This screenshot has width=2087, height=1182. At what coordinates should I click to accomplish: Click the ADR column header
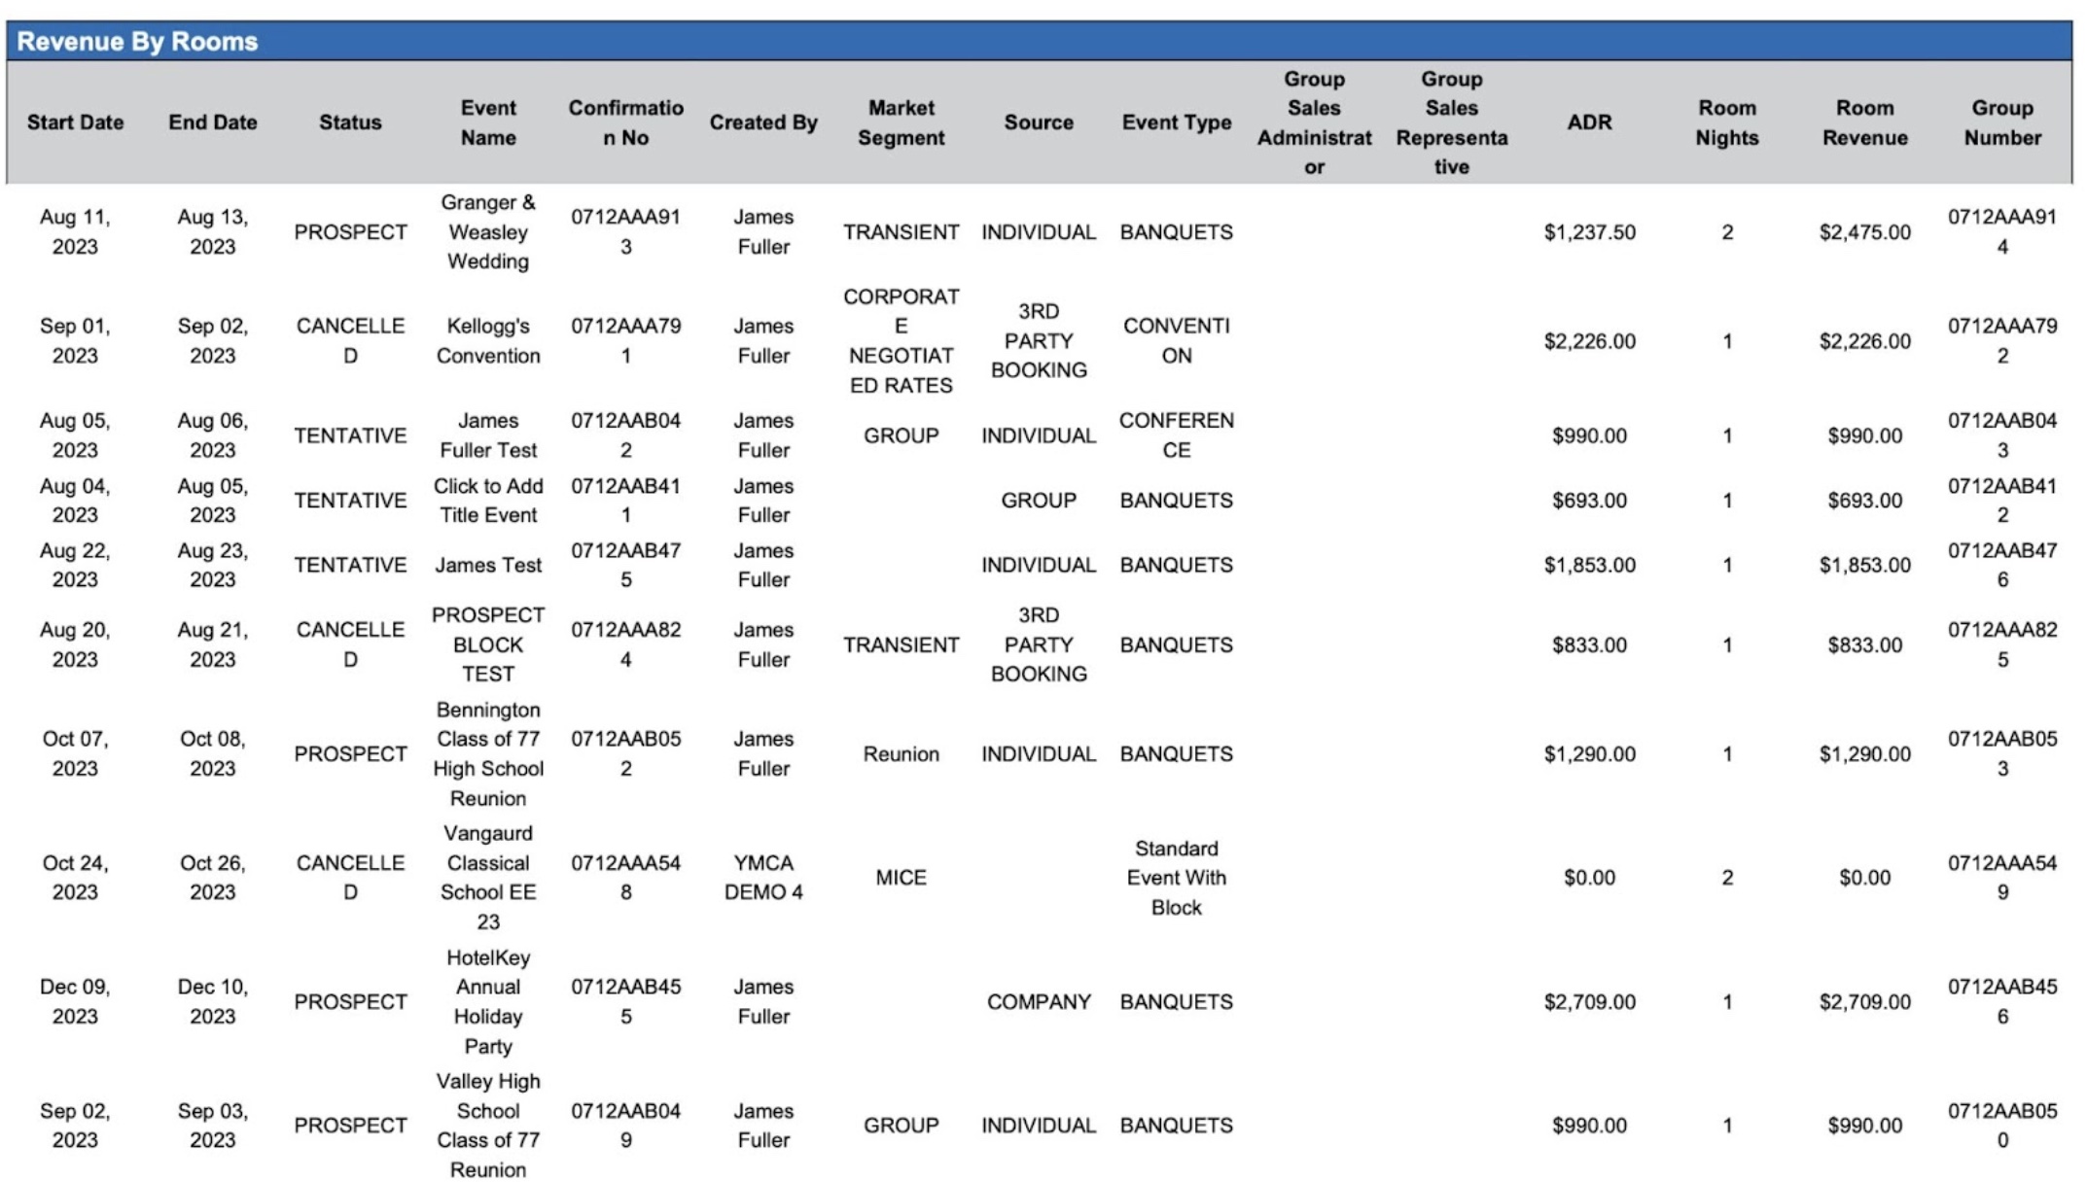1589,122
